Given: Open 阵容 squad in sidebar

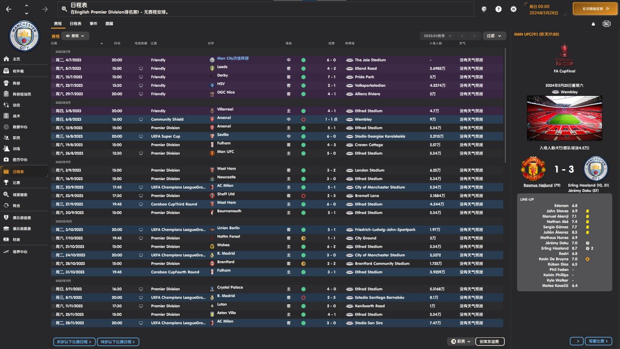Looking at the screenshot, I should pos(24,83).
